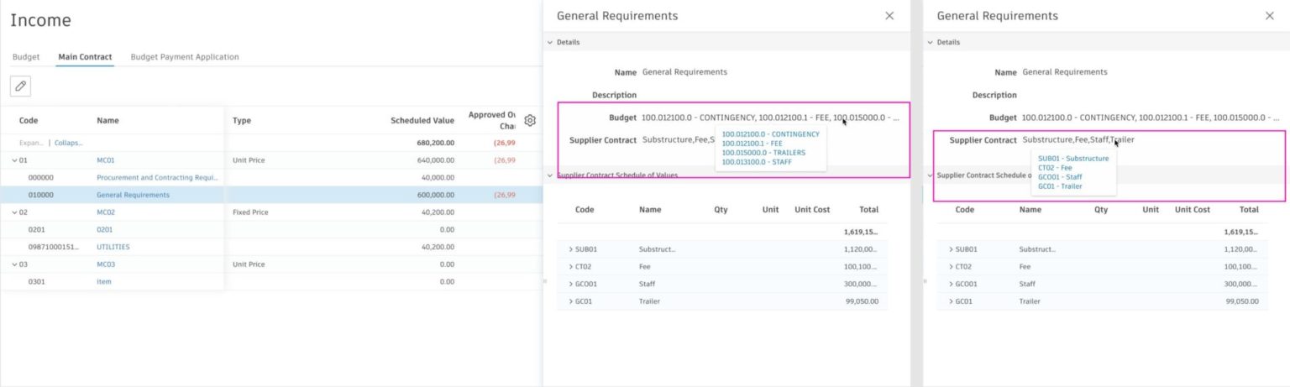Expand CT02 row in middle panel
Screen dimensions: 1290x387
(x=571, y=266)
